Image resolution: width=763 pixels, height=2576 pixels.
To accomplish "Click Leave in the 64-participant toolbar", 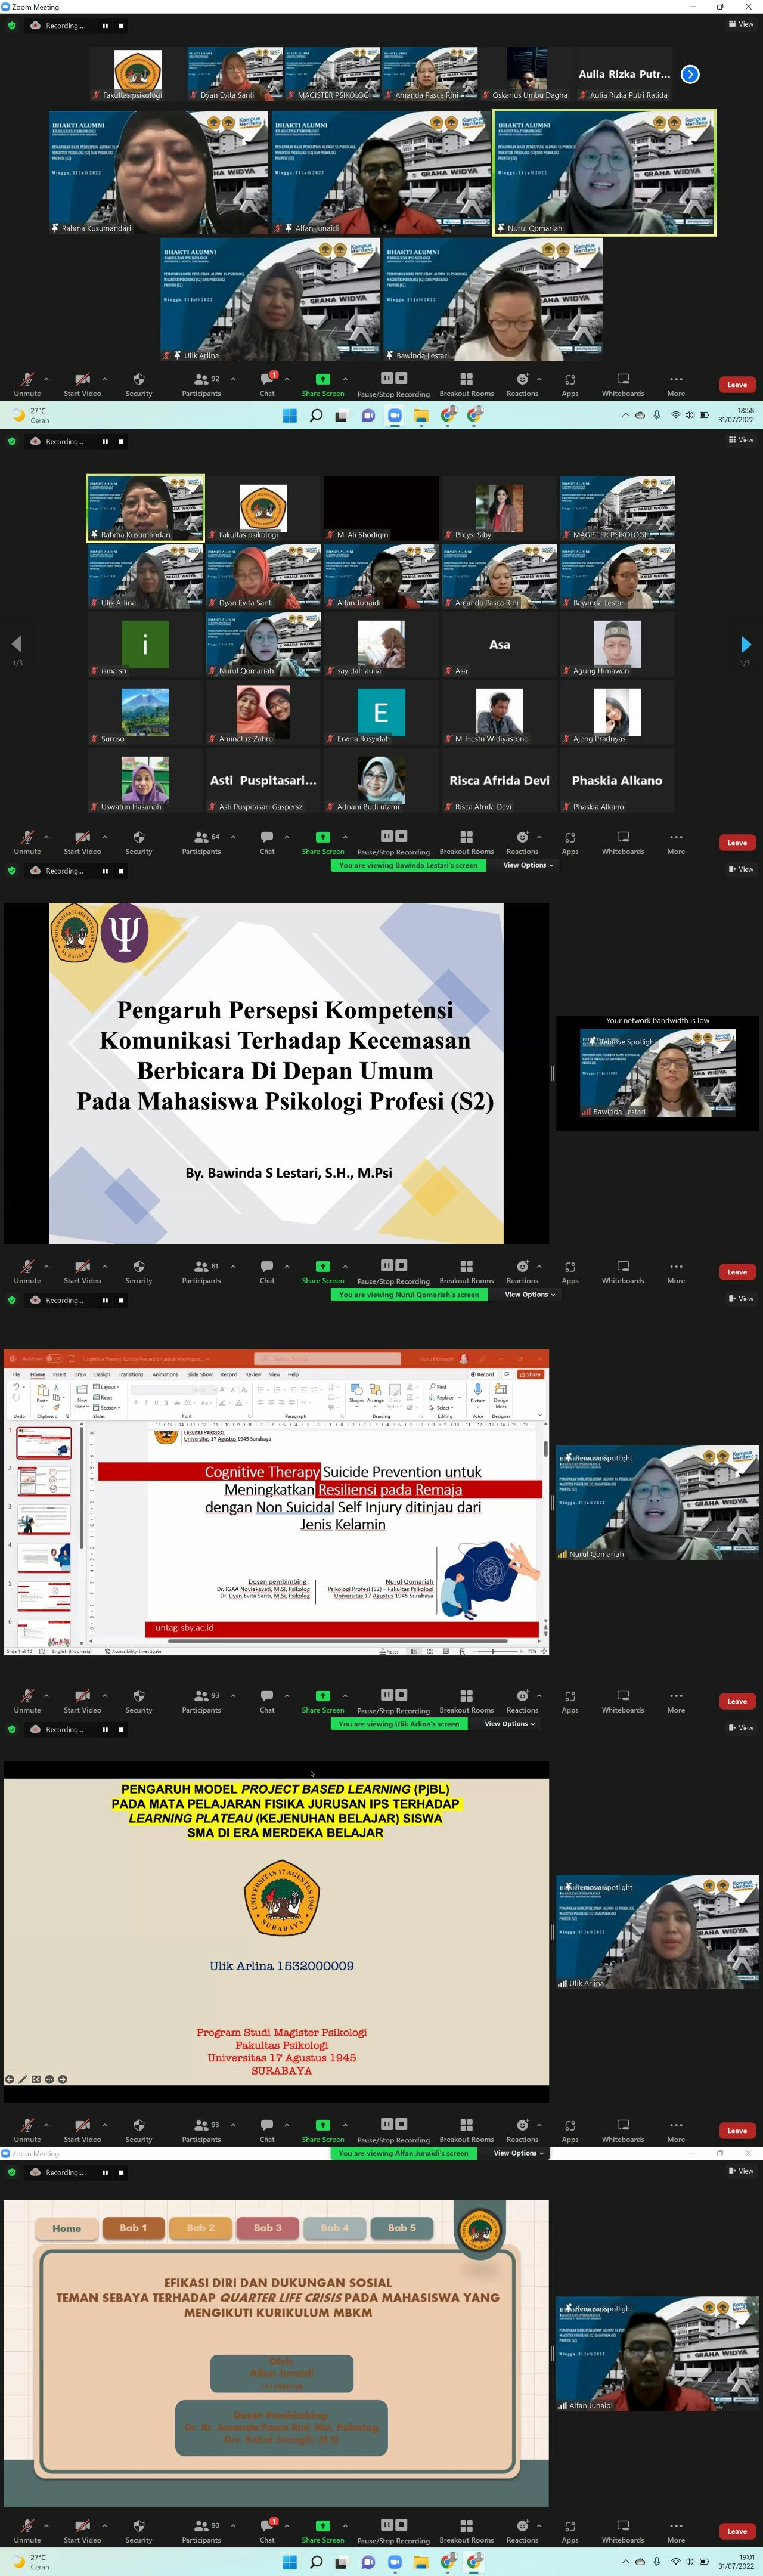I will click(737, 842).
